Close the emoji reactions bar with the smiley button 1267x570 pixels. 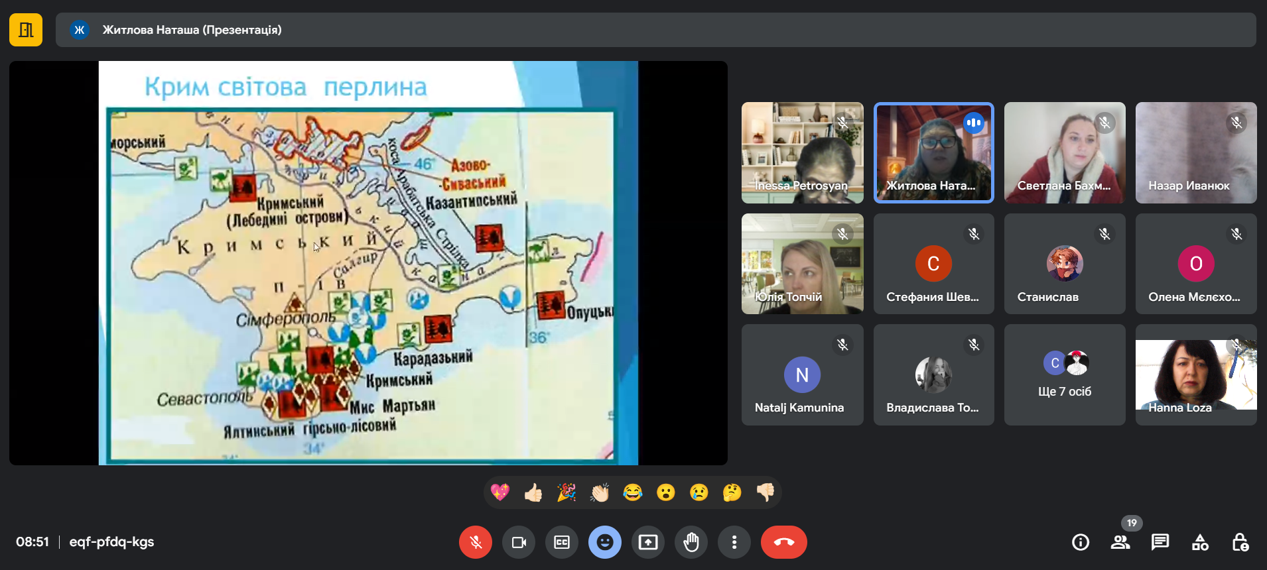tap(605, 542)
